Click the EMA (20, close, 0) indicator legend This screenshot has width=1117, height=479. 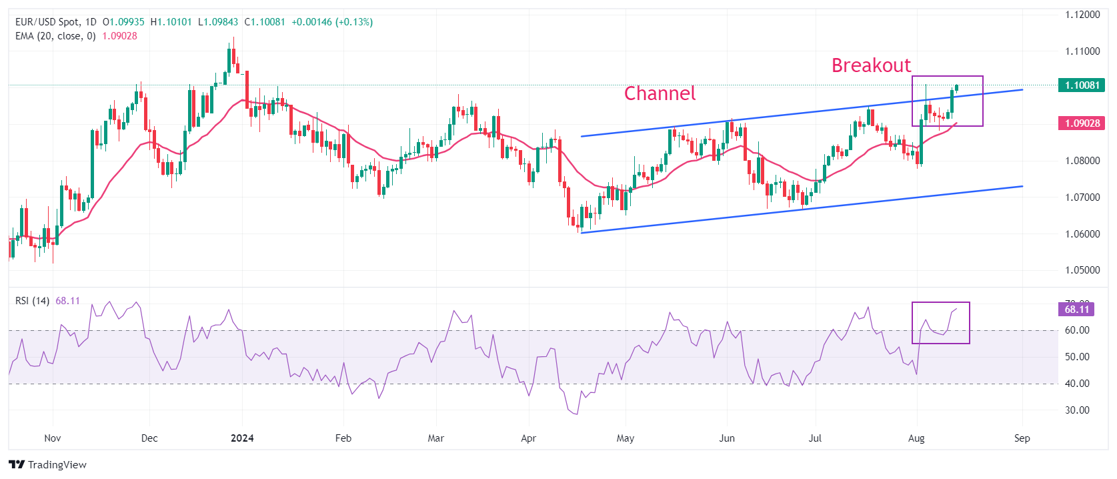55,36
